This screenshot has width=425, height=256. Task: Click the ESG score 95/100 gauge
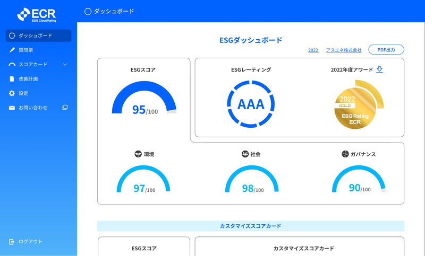144,98
